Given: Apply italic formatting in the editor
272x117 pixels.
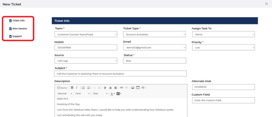Looking at the screenshot, I should tap(76, 88).
